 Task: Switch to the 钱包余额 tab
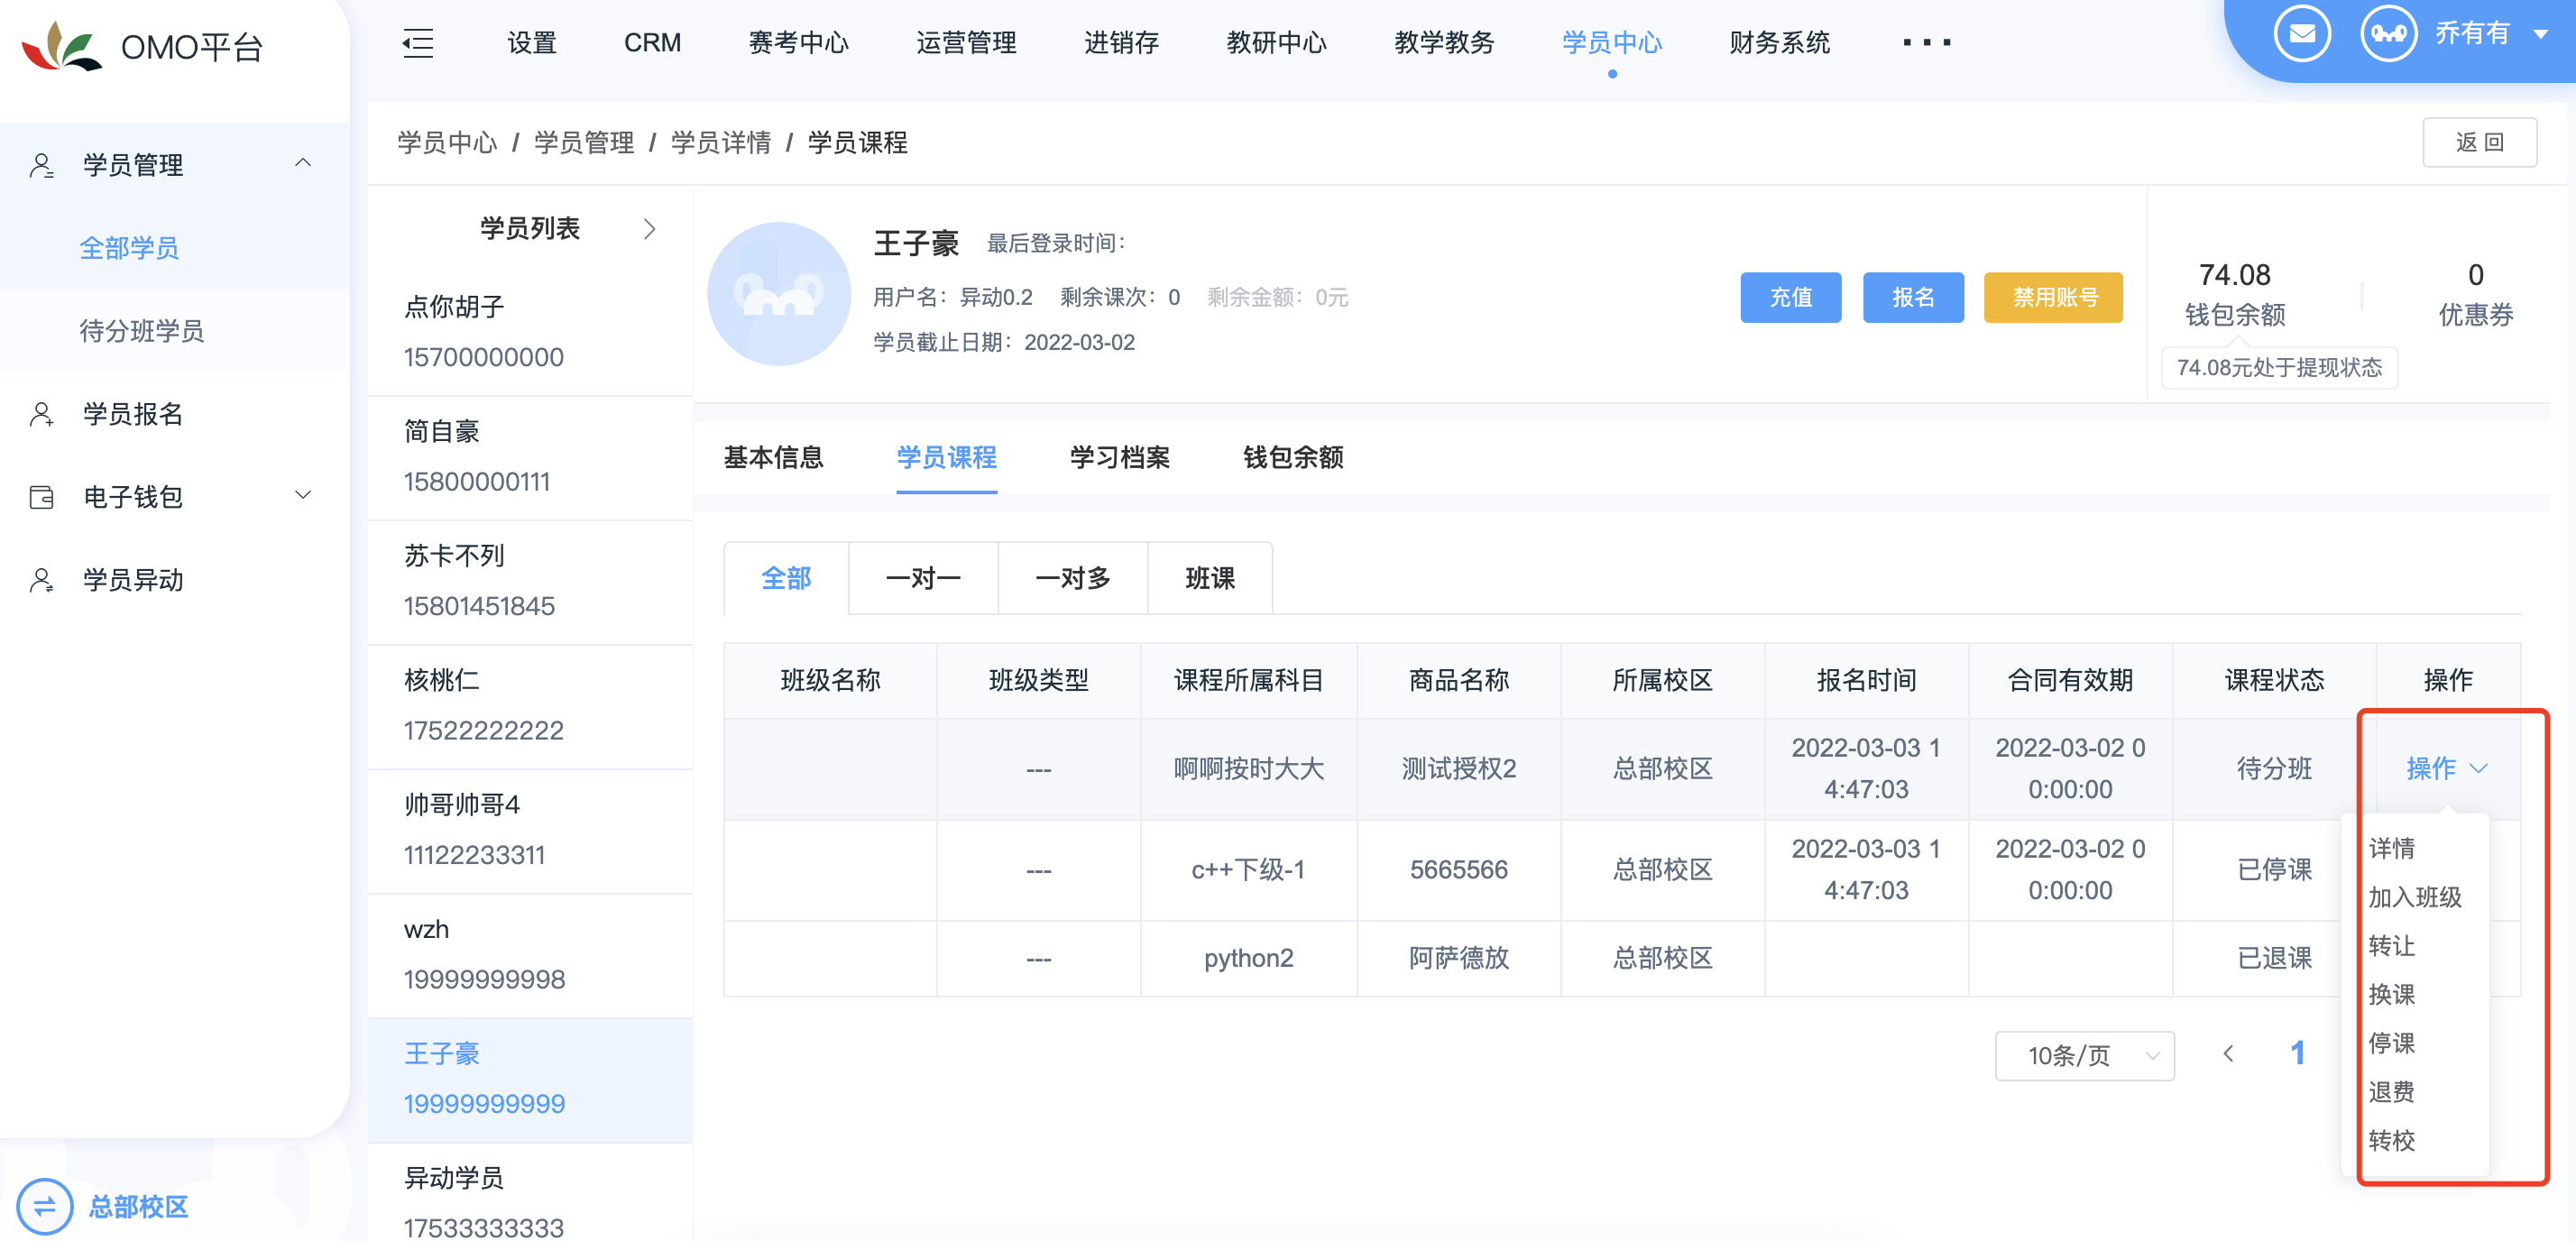pos(1293,458)
